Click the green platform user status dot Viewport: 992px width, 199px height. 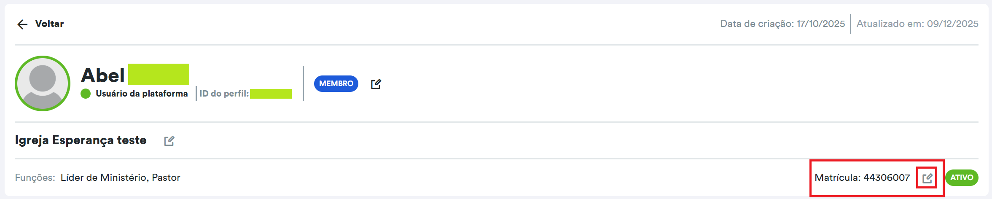pyautogui.click(x=86, y=94)
